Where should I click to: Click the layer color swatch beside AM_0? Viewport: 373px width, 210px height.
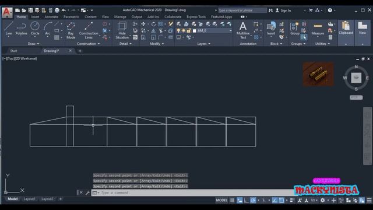tap(194, 31)
